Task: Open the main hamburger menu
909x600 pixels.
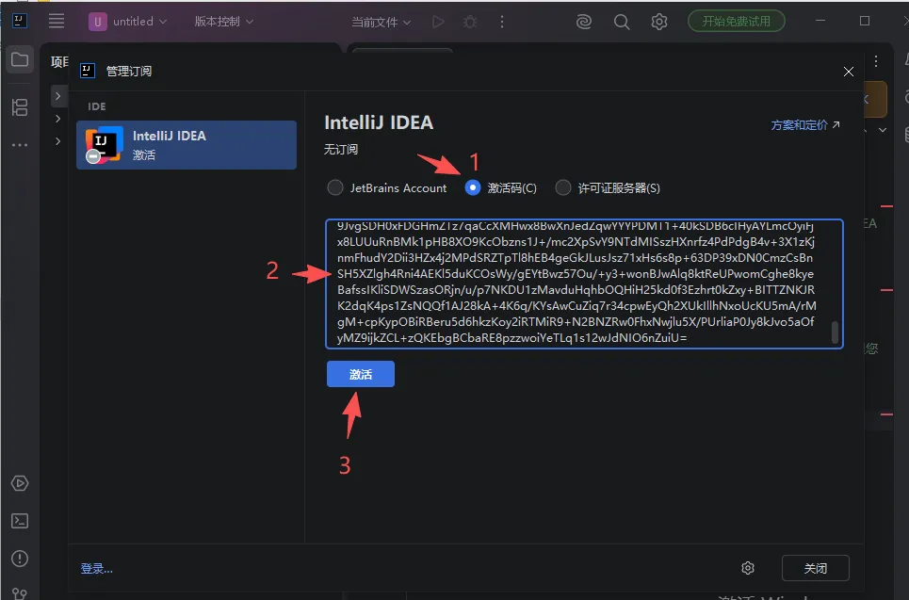Action: coord(57,22)
